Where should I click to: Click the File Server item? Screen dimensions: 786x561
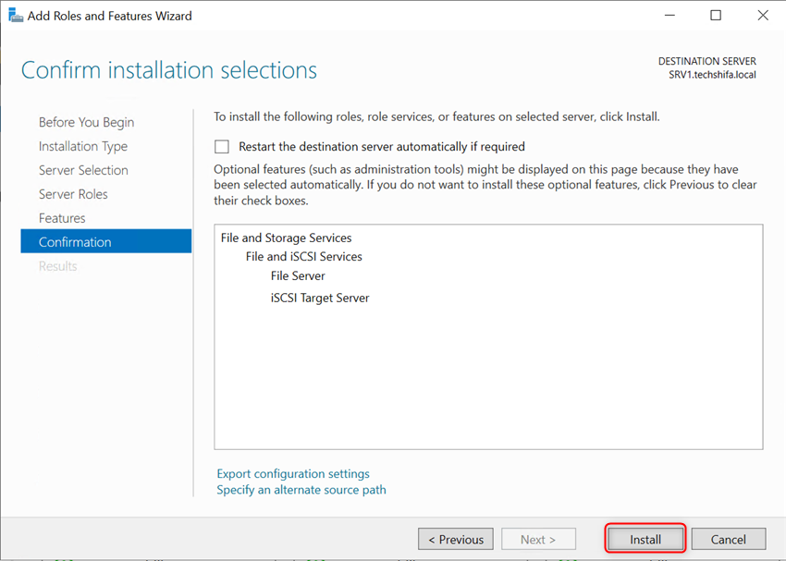pyautogui.click(x=297, y=275)
